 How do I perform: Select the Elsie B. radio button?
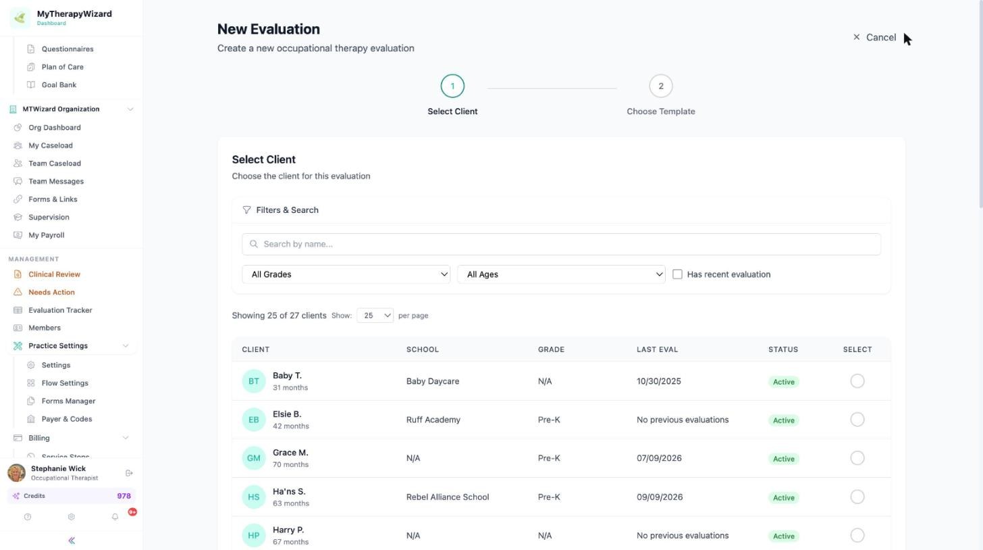pyautogui.click(x=857, y=420)
